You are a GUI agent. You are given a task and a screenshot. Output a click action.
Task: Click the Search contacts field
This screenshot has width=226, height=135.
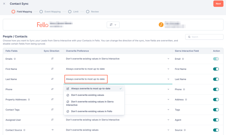(204, 37)
